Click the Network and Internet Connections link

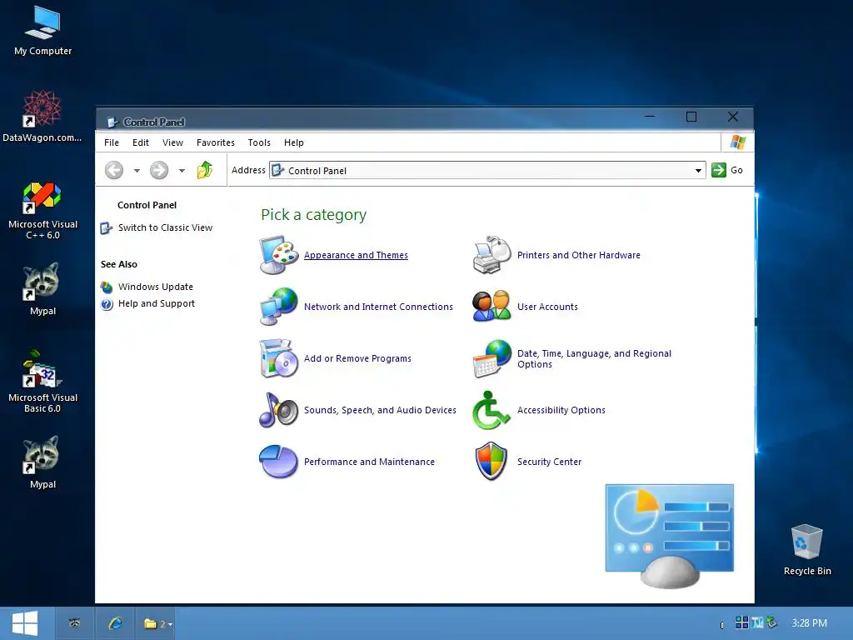pyautogui.click(x=378, y=307)
